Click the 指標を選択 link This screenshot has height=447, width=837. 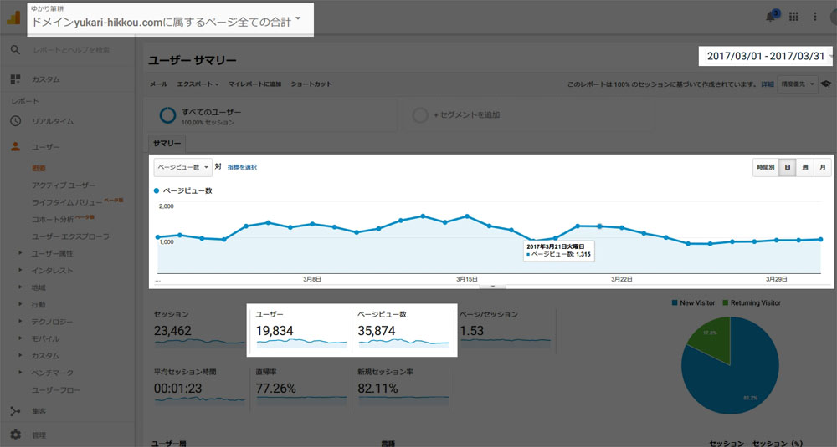(x=243, y=167)
